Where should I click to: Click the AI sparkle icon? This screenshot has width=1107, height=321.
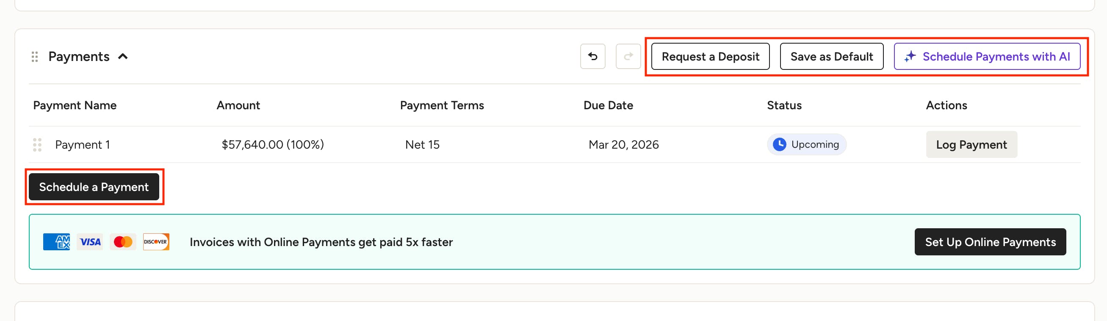pos(910,57)
